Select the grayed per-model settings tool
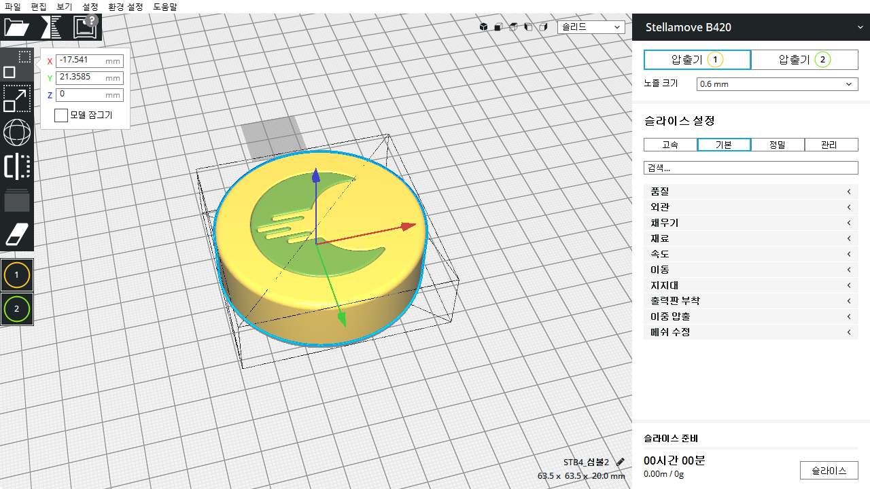This screenshot has height=489, width=870. pos(17,200)
